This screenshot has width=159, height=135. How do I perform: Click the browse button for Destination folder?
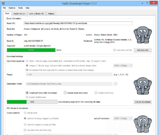(116, 84)
